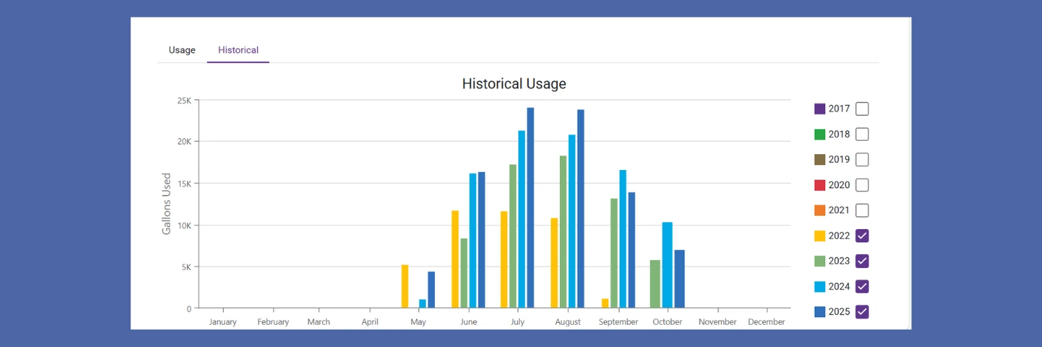The image size is (1042, 347).
Task: Click the April axis label
Action: point(370,322)
